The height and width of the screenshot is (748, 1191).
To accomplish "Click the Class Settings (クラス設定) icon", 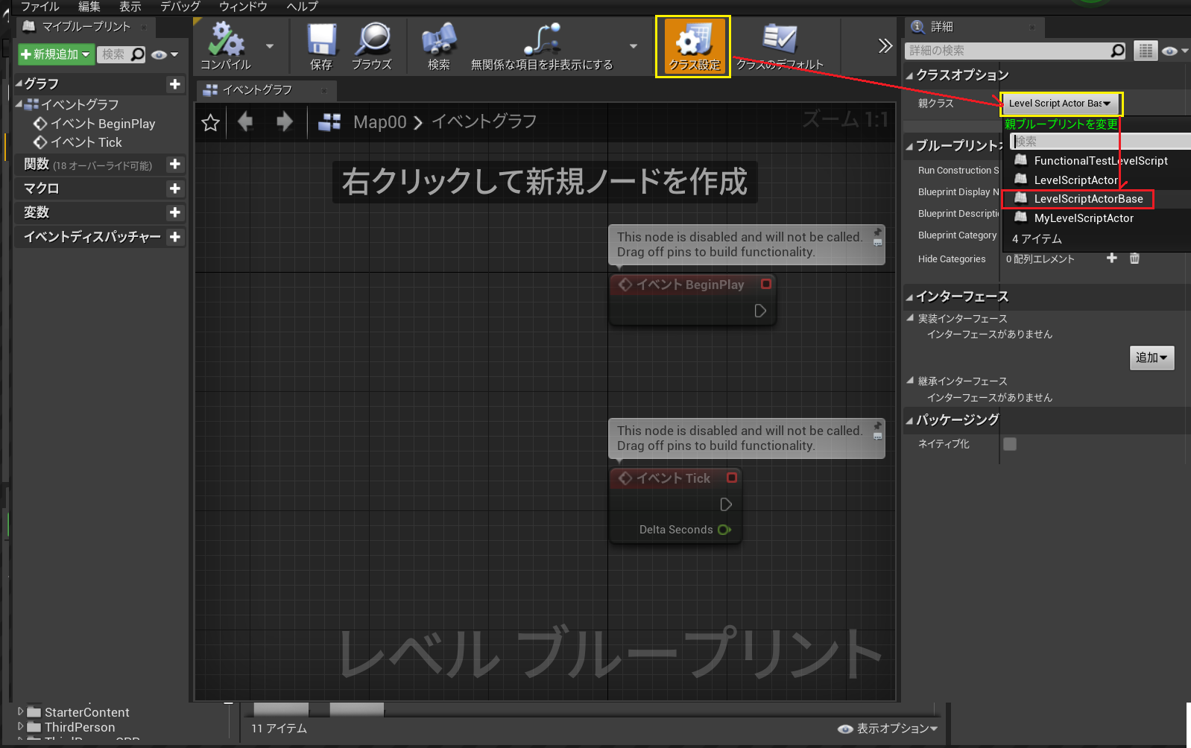I will tap(694, 46).
